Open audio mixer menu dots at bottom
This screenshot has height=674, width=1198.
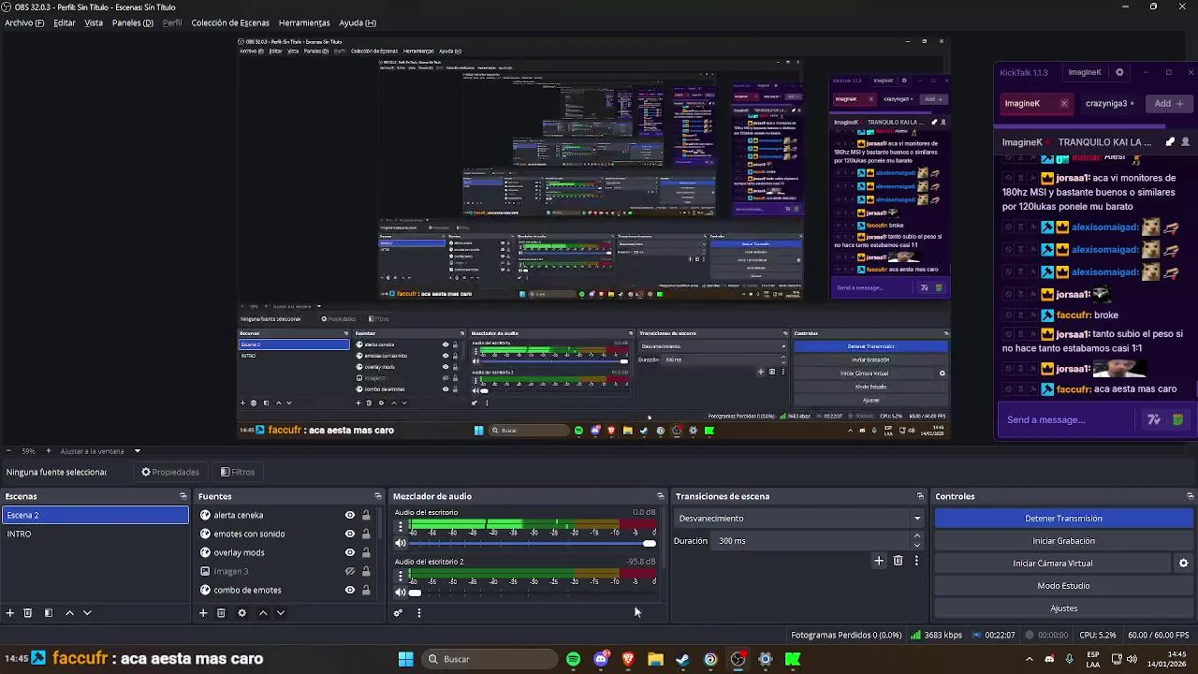pos(418,613)
